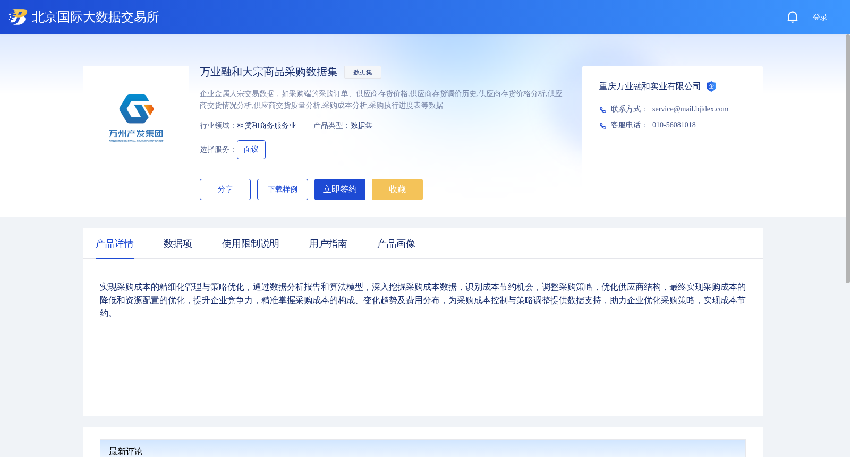Click the 最新评论 section header
850x457 pixels.
point(126,451)
